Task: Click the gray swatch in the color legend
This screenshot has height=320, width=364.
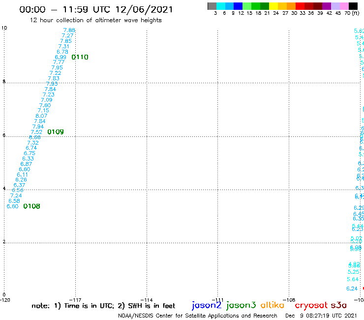Action: (x=212, y=6)
